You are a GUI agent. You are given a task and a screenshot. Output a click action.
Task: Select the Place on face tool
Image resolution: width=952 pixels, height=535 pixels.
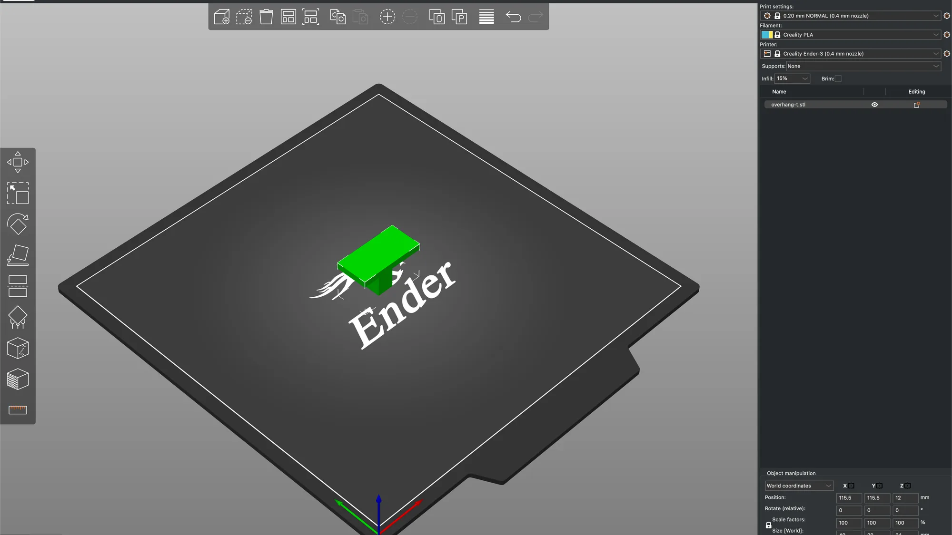(x=18, y=255)
